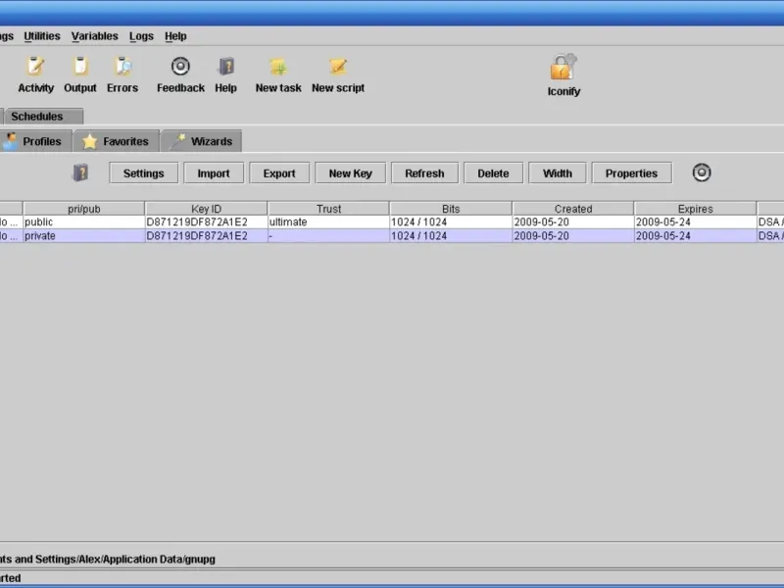Click the Wizards wand icon
This screenshot has width=784, height=588.
coord(178,141)
